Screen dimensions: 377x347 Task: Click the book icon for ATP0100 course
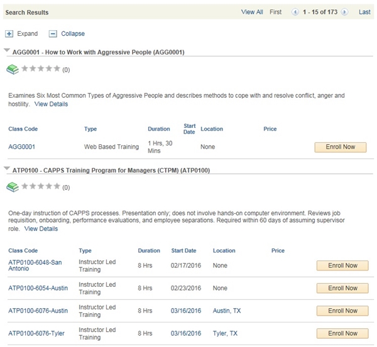[13, 186]
